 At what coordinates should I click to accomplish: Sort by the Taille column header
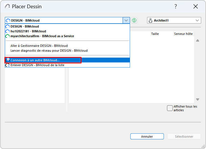(155, 34)
